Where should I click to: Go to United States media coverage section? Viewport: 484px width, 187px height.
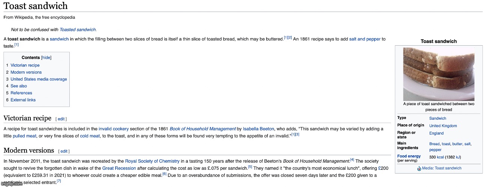(x=39, y=79)
